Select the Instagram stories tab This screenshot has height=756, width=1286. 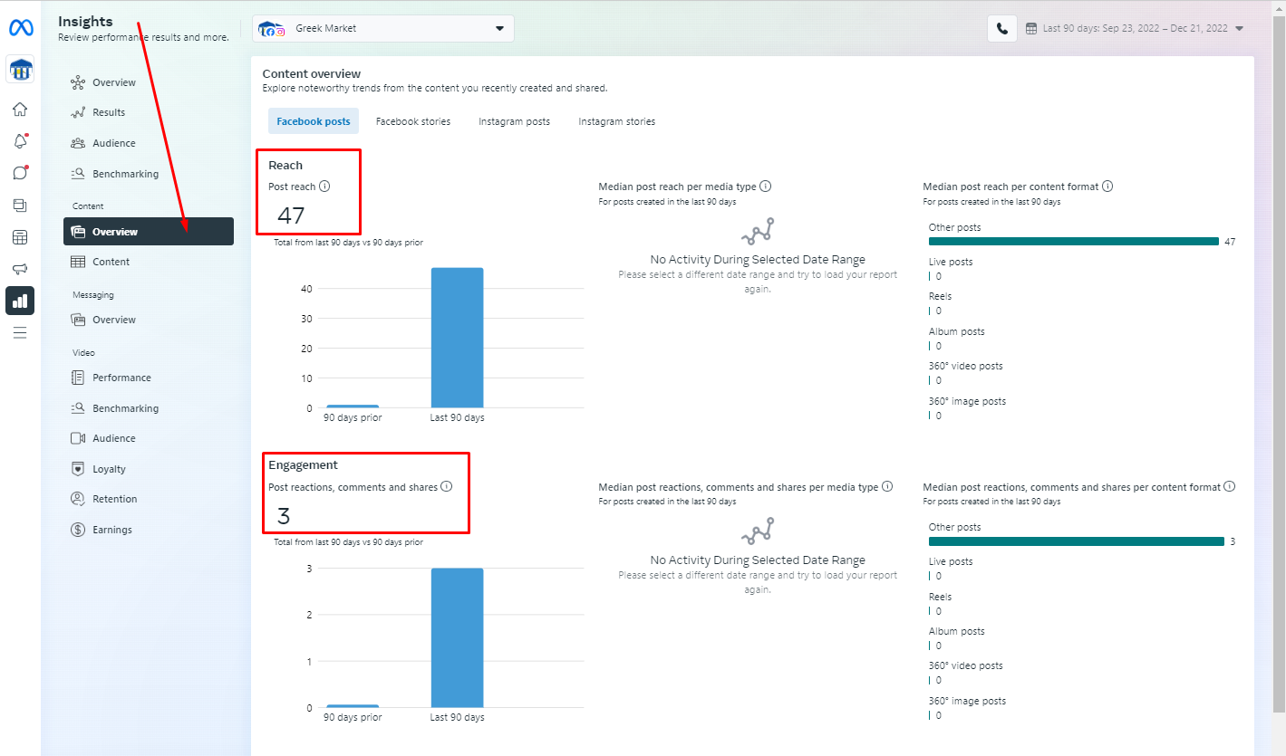(x=616, y=121)
